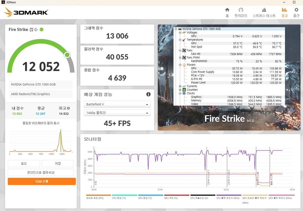Click info icon next to best score
This screenshot has width=303, height=211.
[x=68, y=108]
